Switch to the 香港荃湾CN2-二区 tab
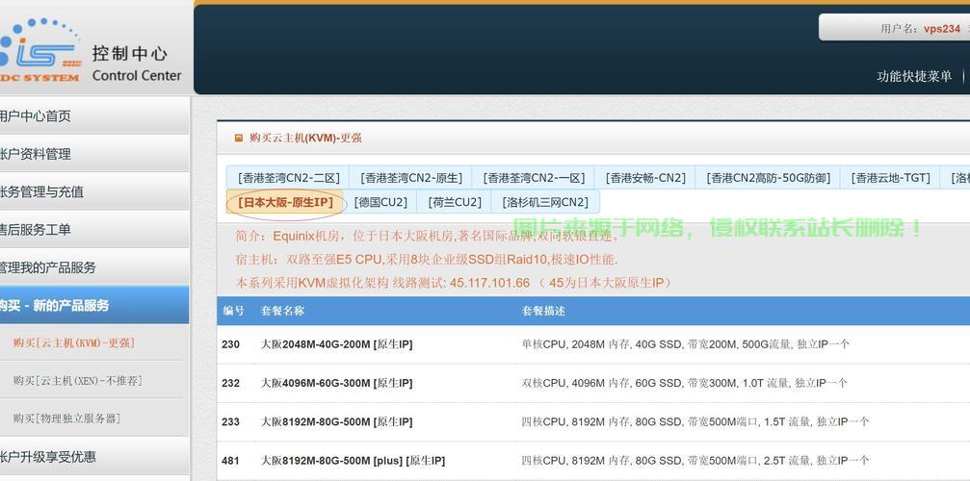The height and width of the screenshot is (481, 970). pyautogui.click(x=288, y=178)
